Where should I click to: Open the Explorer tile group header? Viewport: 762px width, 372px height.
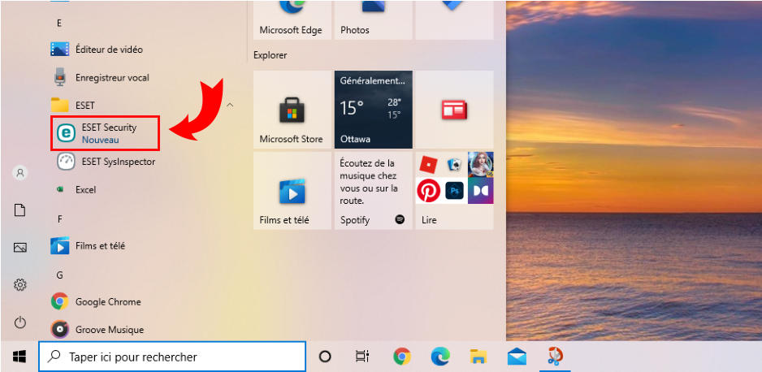(x=270, y=55)
